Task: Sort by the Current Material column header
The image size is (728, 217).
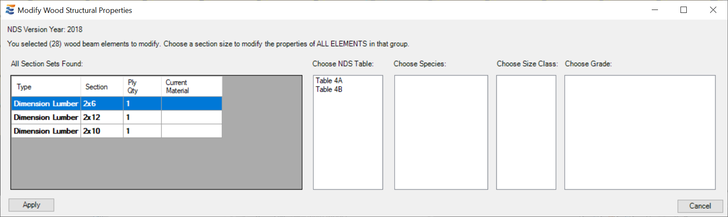Action: click(x=192, y=86)
